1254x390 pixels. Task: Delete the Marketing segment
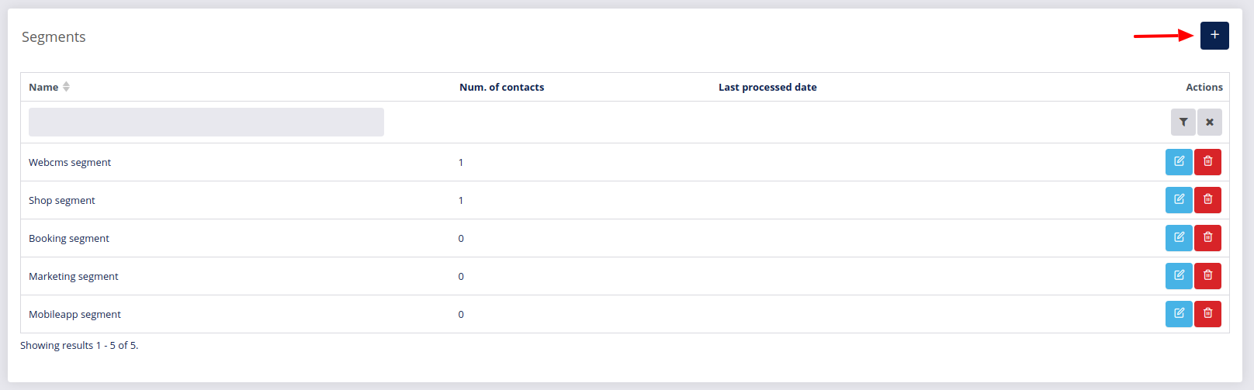(1207, 276)
